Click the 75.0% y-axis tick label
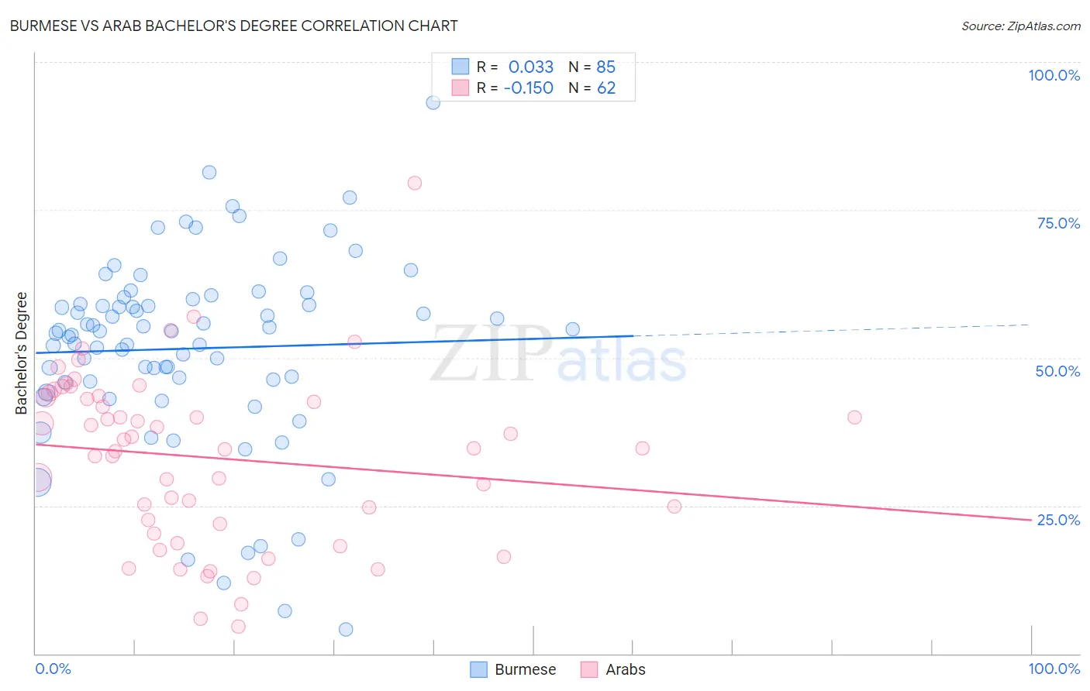The image size is (1090, 691). [1058, 223]
